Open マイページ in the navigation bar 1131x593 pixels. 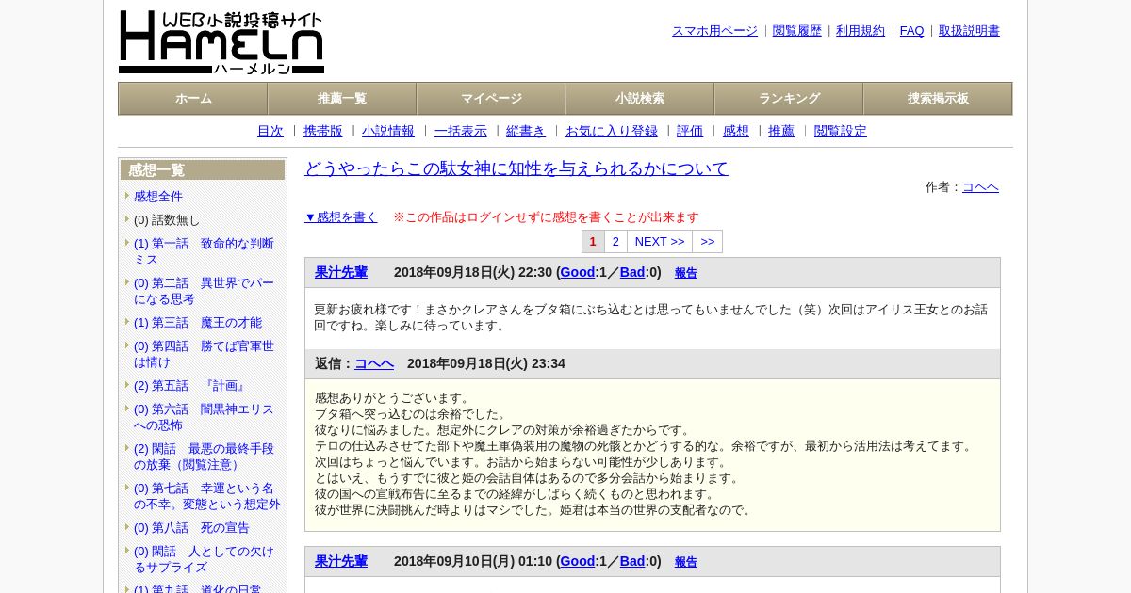[x=491, y=99]
